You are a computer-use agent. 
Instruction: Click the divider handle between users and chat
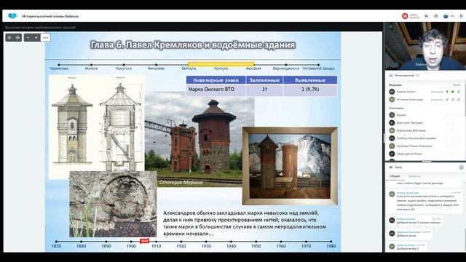(x=427, y=162)
